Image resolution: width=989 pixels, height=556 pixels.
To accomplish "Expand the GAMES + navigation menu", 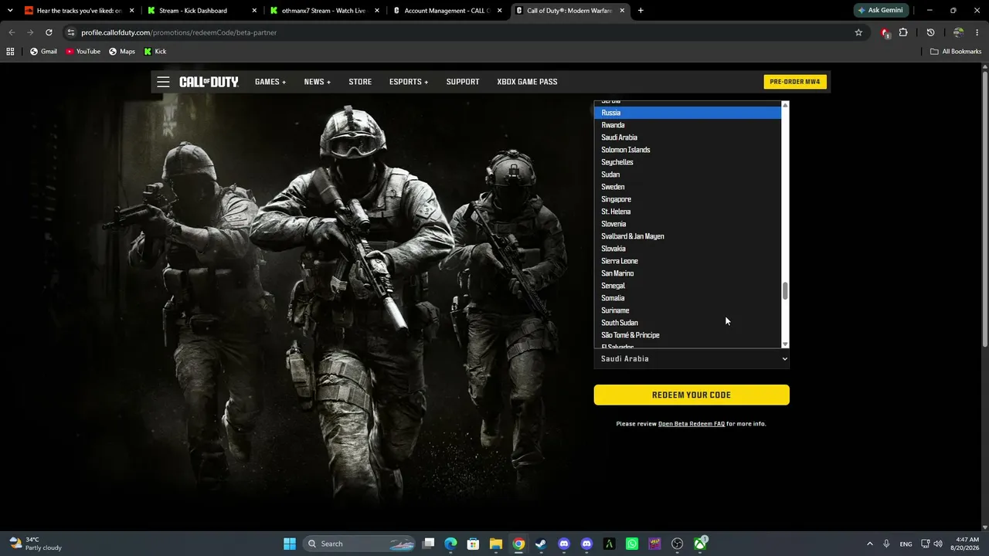I will click(x=270, y=82).
